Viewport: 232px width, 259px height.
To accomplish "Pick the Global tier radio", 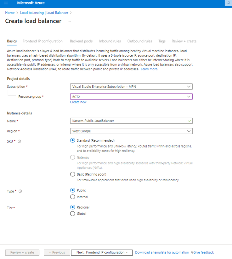I will coord(73,213).
